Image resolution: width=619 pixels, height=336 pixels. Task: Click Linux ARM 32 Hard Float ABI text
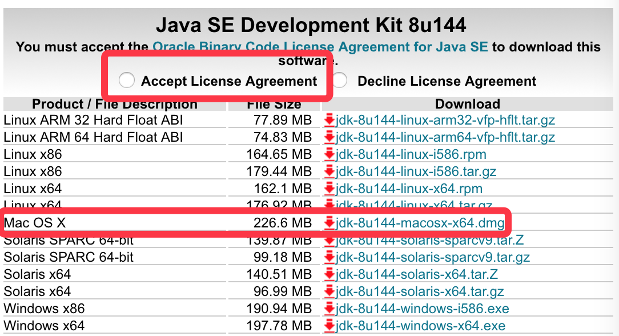click(93, 120)
